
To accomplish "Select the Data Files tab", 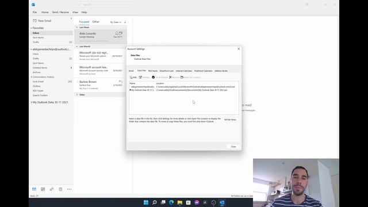I will (x=141, y=71).
